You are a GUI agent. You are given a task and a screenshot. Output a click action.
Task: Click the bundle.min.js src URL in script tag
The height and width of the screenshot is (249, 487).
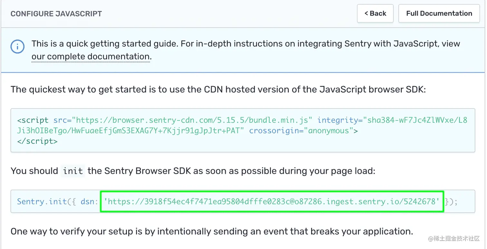(x=192, y=120)
